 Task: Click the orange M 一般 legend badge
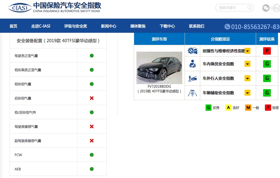point(248,108)
